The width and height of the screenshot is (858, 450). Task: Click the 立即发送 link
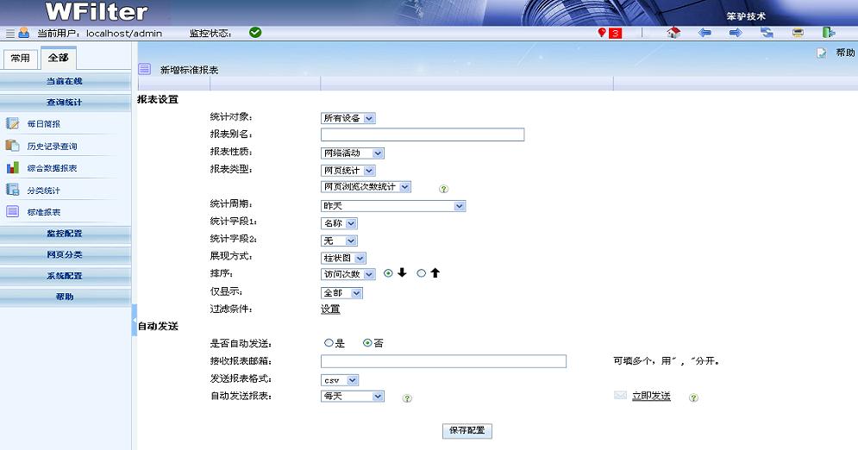click(x=650, y=396)
